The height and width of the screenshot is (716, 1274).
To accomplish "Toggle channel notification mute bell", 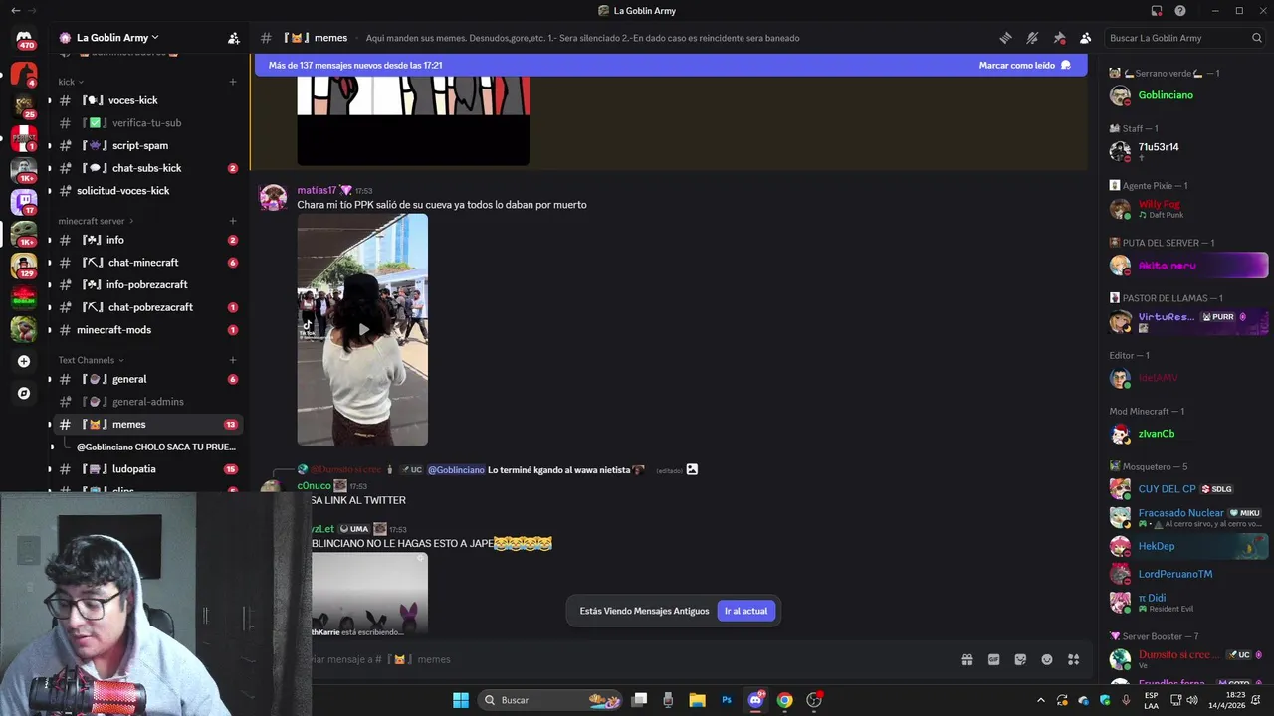I will pyautogui.click(x=1032, y=38).
